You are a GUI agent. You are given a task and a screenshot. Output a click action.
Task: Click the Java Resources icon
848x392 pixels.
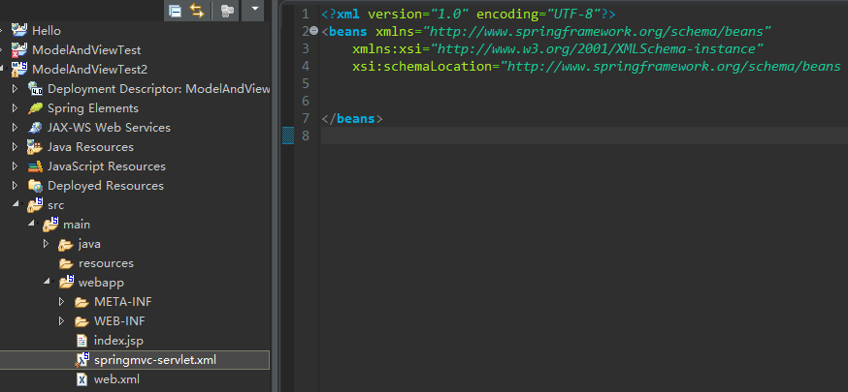point(35,147)
